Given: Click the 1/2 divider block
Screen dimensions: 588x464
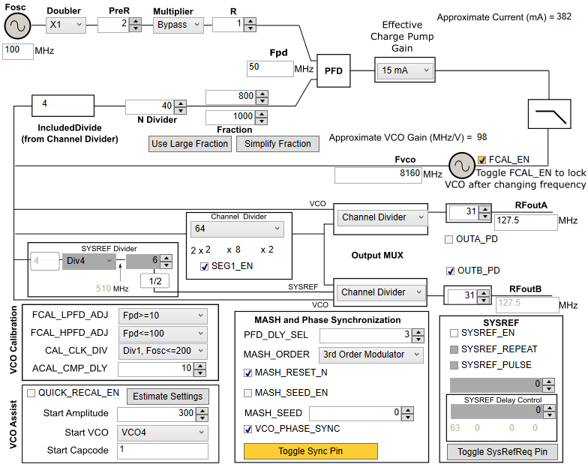Looking at the screenshot, I should (157, 281).
